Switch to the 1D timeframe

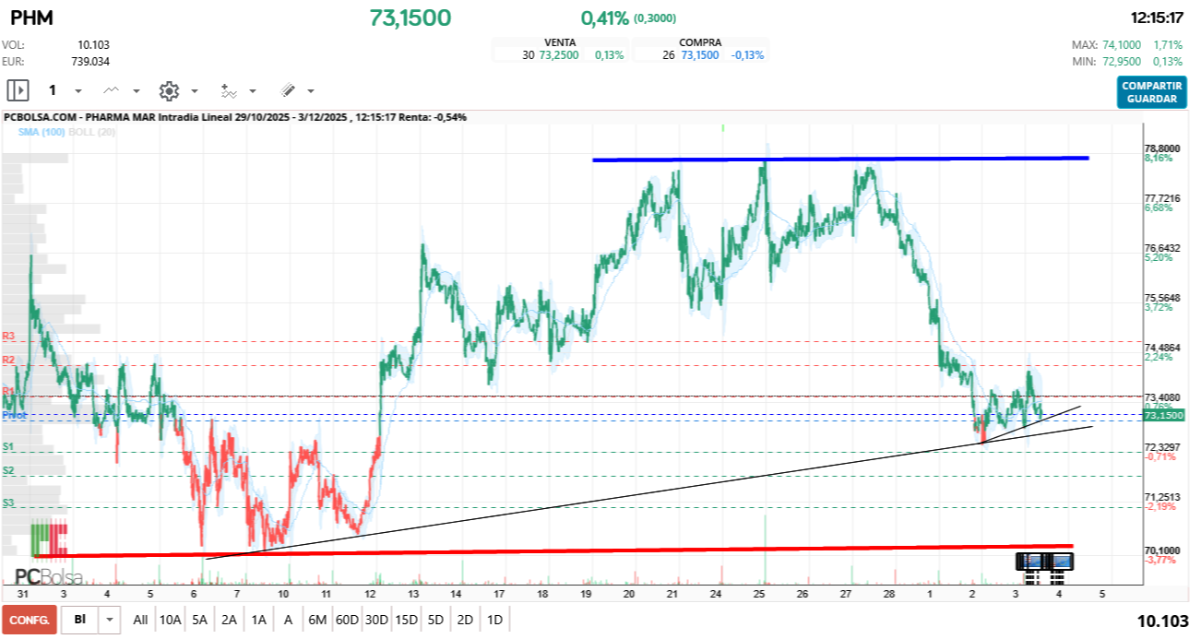[x=494, y=620]
